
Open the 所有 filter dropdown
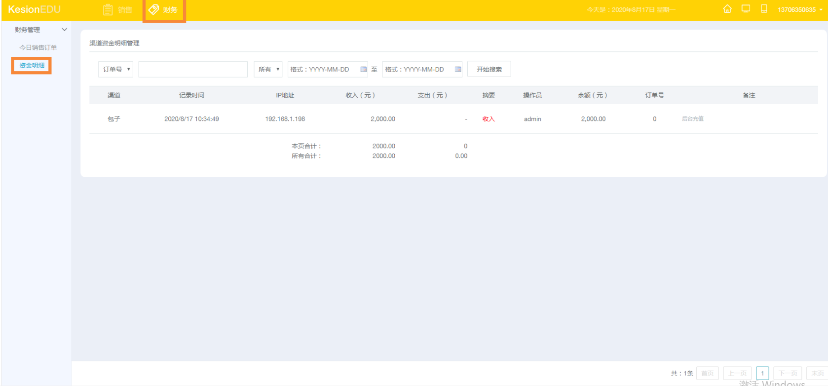click(268, 70)
